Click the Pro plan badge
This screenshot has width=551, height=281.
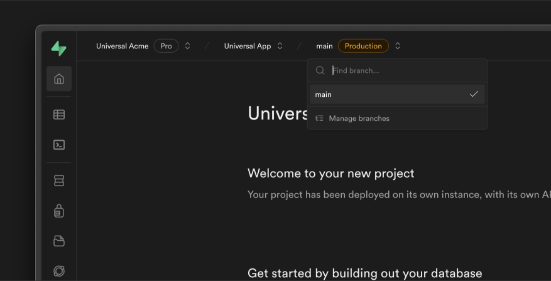pyautogui.click(x=166, y=46)
